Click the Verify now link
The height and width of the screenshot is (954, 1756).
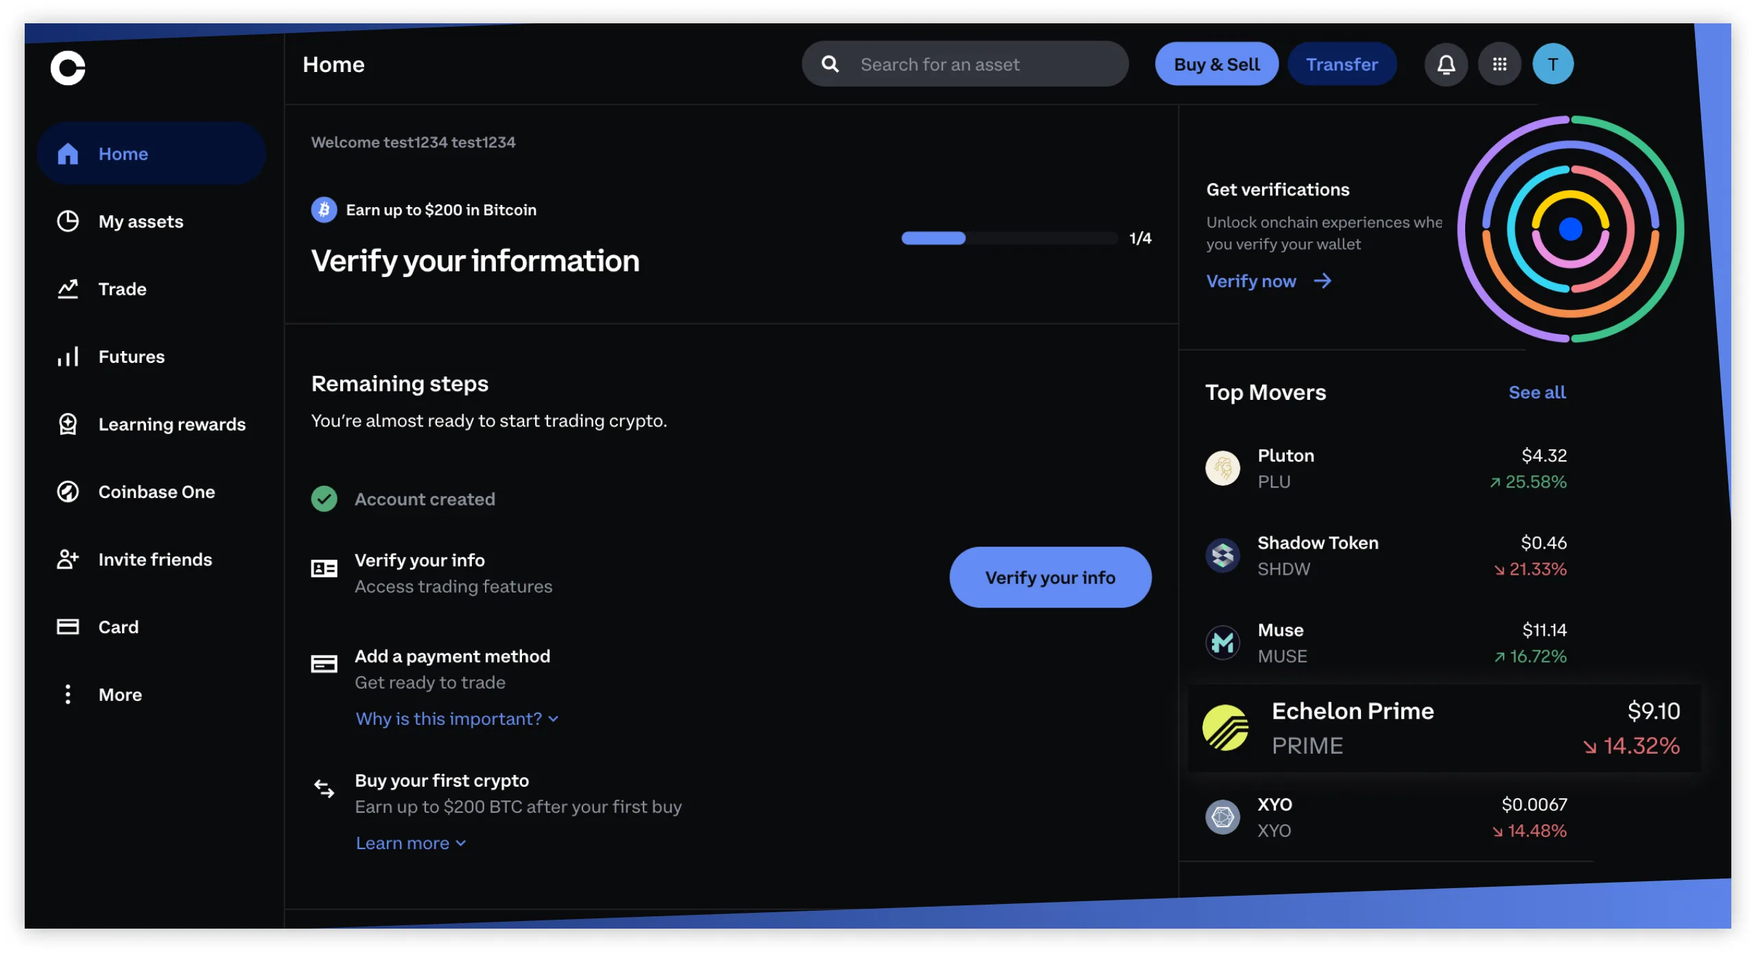tap(1268, 280)
